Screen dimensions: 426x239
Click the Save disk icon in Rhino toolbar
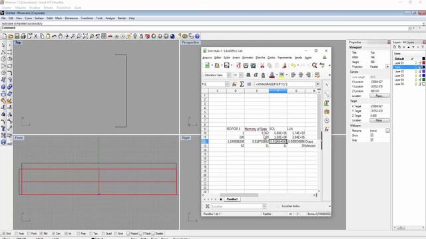(17, 36)
